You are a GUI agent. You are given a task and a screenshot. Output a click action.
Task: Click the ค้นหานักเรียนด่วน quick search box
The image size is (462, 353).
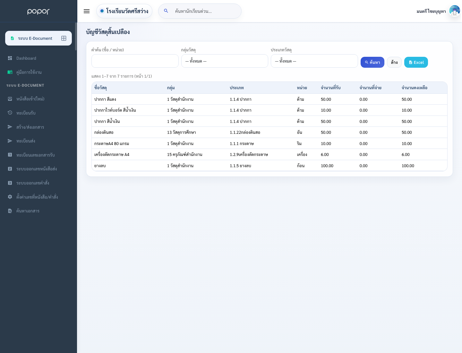(200, 11)
